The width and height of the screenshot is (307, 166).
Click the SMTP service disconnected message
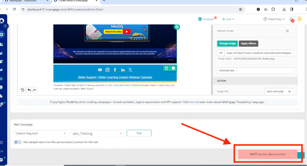point(268,154)
